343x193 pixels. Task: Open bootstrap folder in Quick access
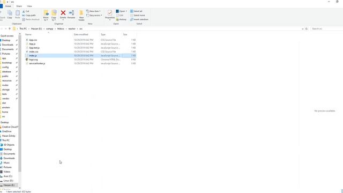click(7, 63)
